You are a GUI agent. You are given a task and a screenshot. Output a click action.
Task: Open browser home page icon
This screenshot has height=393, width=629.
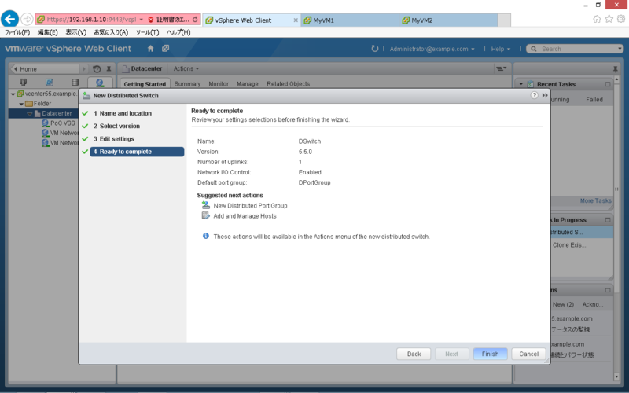point(597,19)
